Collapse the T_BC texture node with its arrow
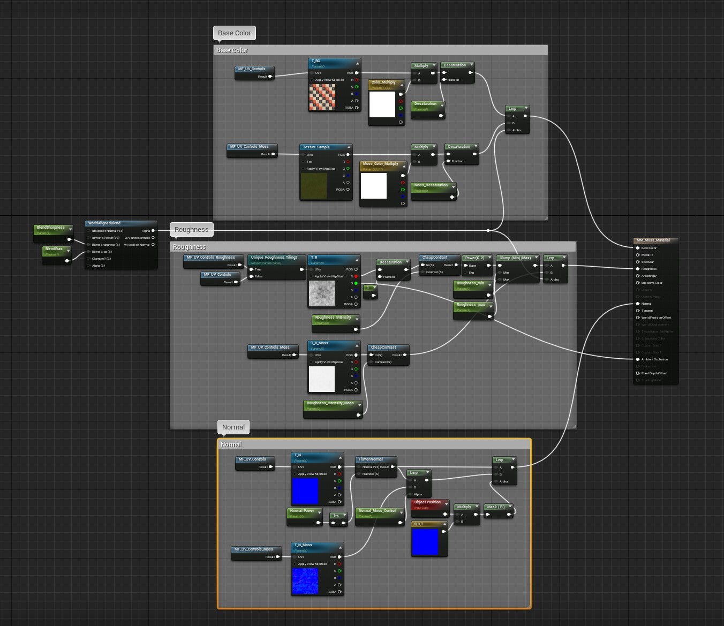The width and height of the screenshot is (724, 626). pos(357,63)
